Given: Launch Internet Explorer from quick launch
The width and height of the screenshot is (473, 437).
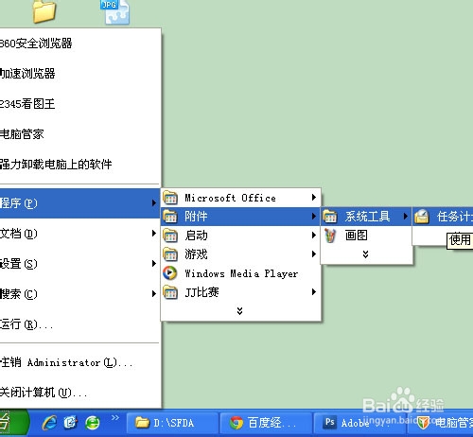Looking at the screenshot, I should tap(50, 423).
